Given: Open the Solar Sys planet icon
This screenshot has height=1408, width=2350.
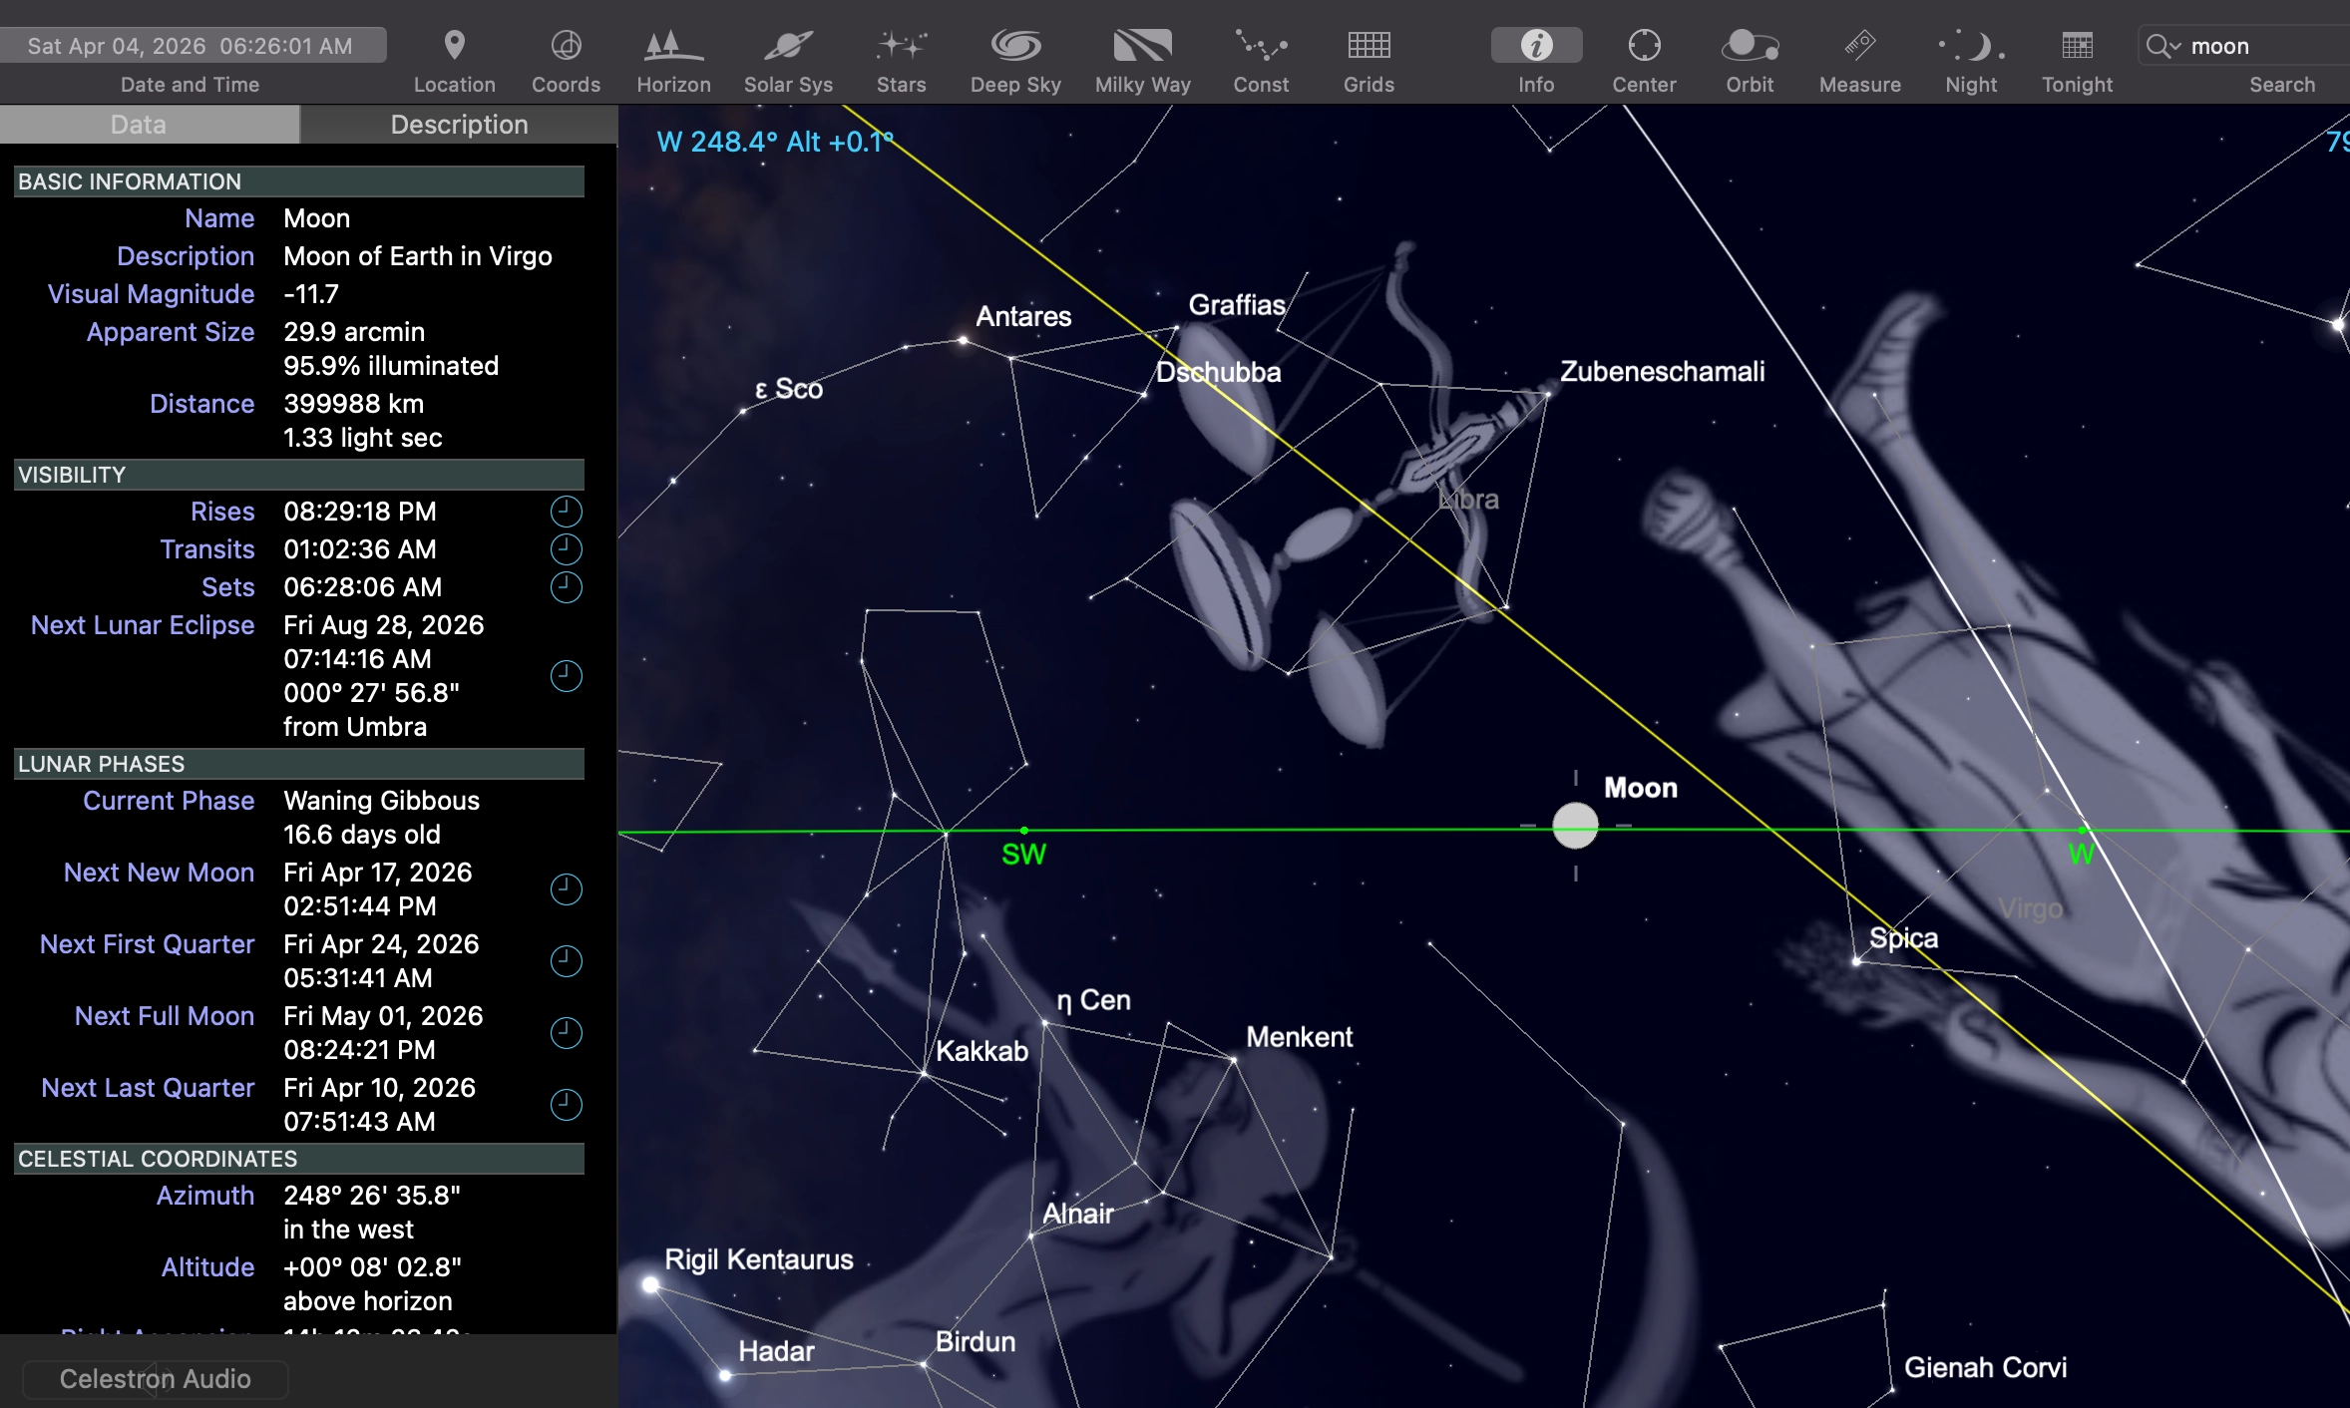Looking at the screenshot, I should [x=788, y=46].
